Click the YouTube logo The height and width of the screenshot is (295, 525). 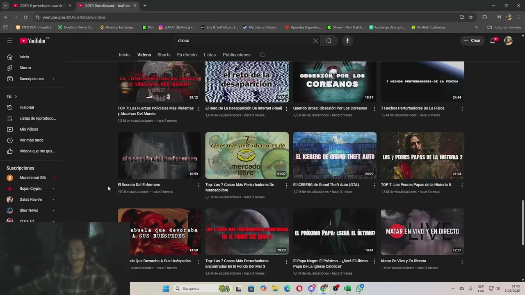(x=32, y=41)
